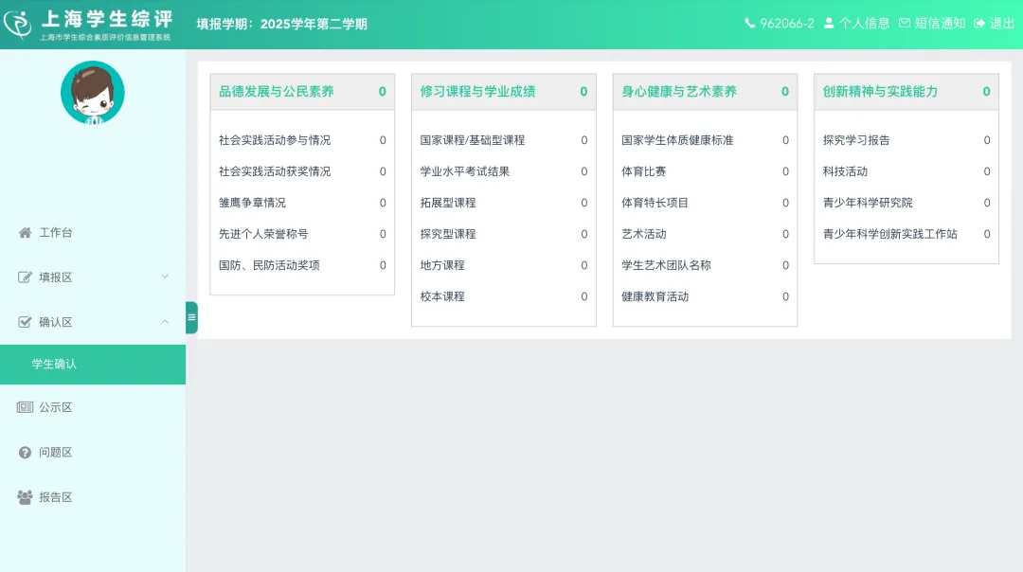Select the 健康教育活动 row
This screenshot has width=1023, height=572.
point(706,296)
